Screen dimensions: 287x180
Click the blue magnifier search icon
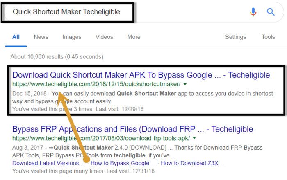pyautogui.click(x=271, y=12)
